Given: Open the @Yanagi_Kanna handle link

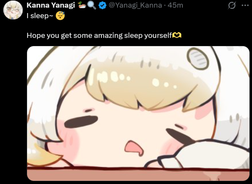Looking at the screenshot, I should (x=135, y=5).
